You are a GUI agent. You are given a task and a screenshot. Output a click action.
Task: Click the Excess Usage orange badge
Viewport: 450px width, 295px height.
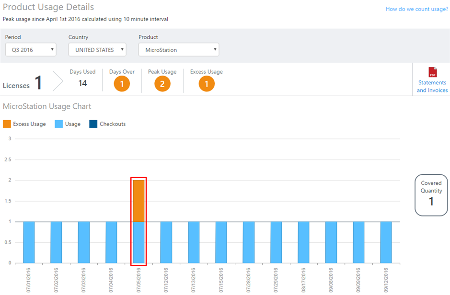207,84
